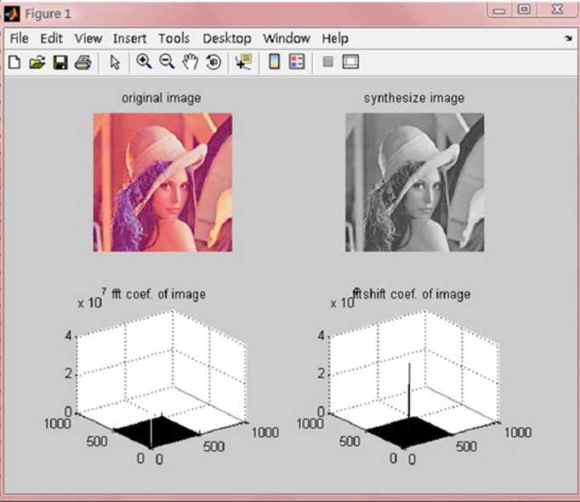
Task: Enable the Data Cursor tool
Action: click(x=244, y=62)
